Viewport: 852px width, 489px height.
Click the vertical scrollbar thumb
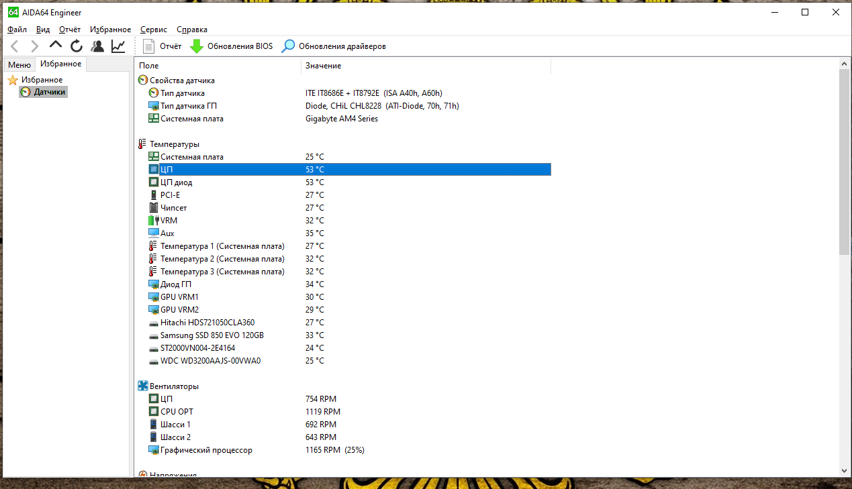click(844, 161)
